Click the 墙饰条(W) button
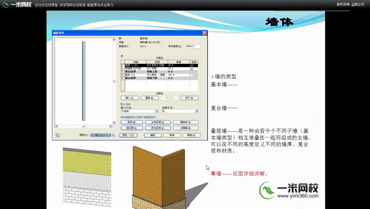Screen dimensions: 370x209 186,122
